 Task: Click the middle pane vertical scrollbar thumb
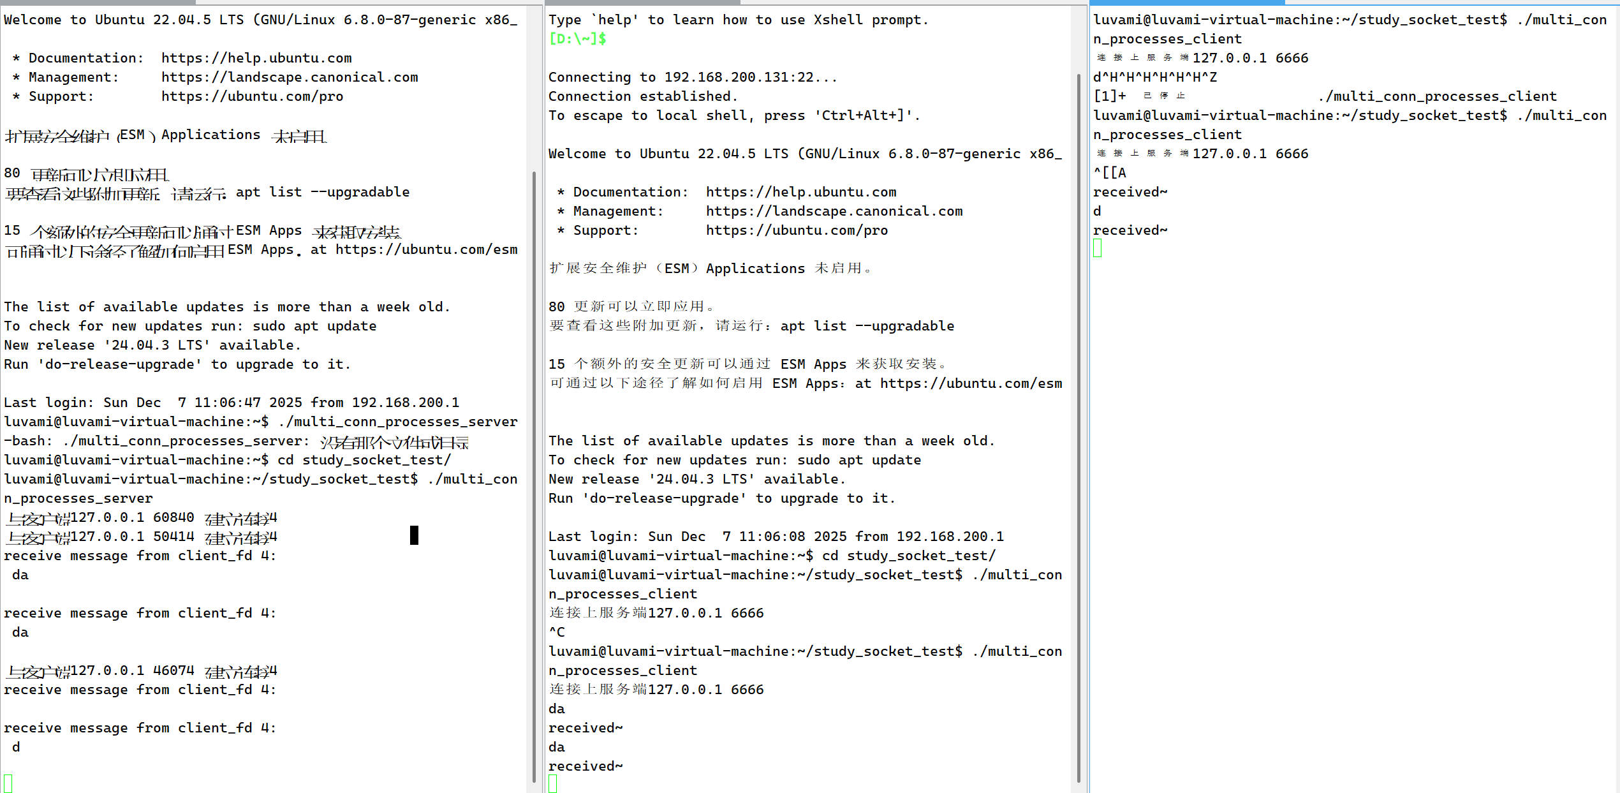point(1079,427)
